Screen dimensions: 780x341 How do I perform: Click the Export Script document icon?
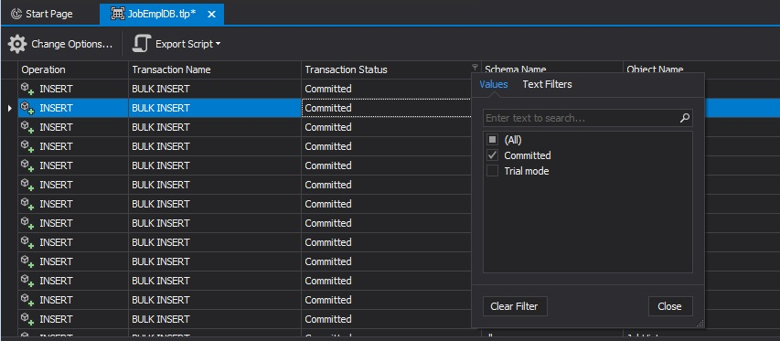click(141, 44)
